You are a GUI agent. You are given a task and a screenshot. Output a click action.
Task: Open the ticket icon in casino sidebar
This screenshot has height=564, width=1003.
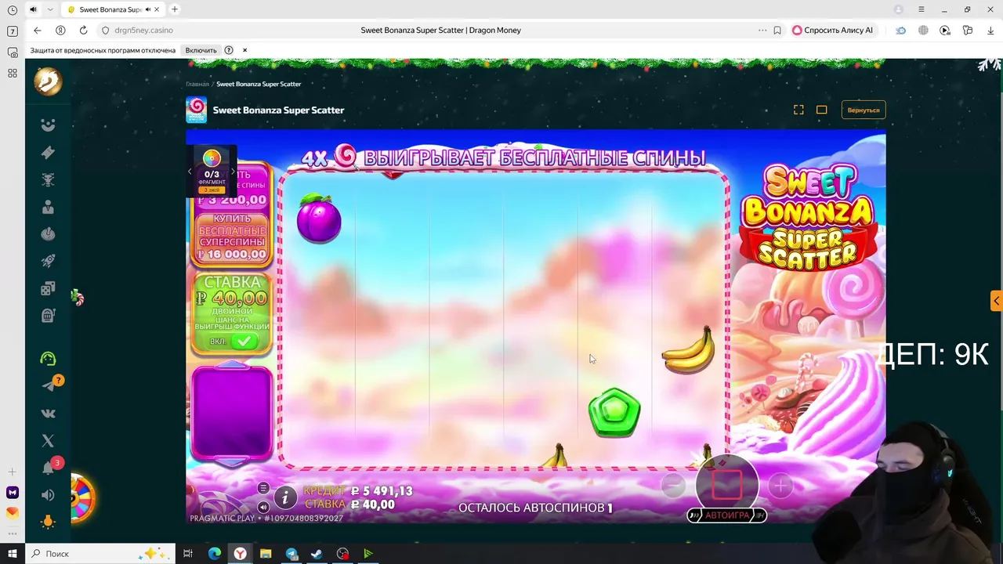pyautogui.click(x=48, y=153)
